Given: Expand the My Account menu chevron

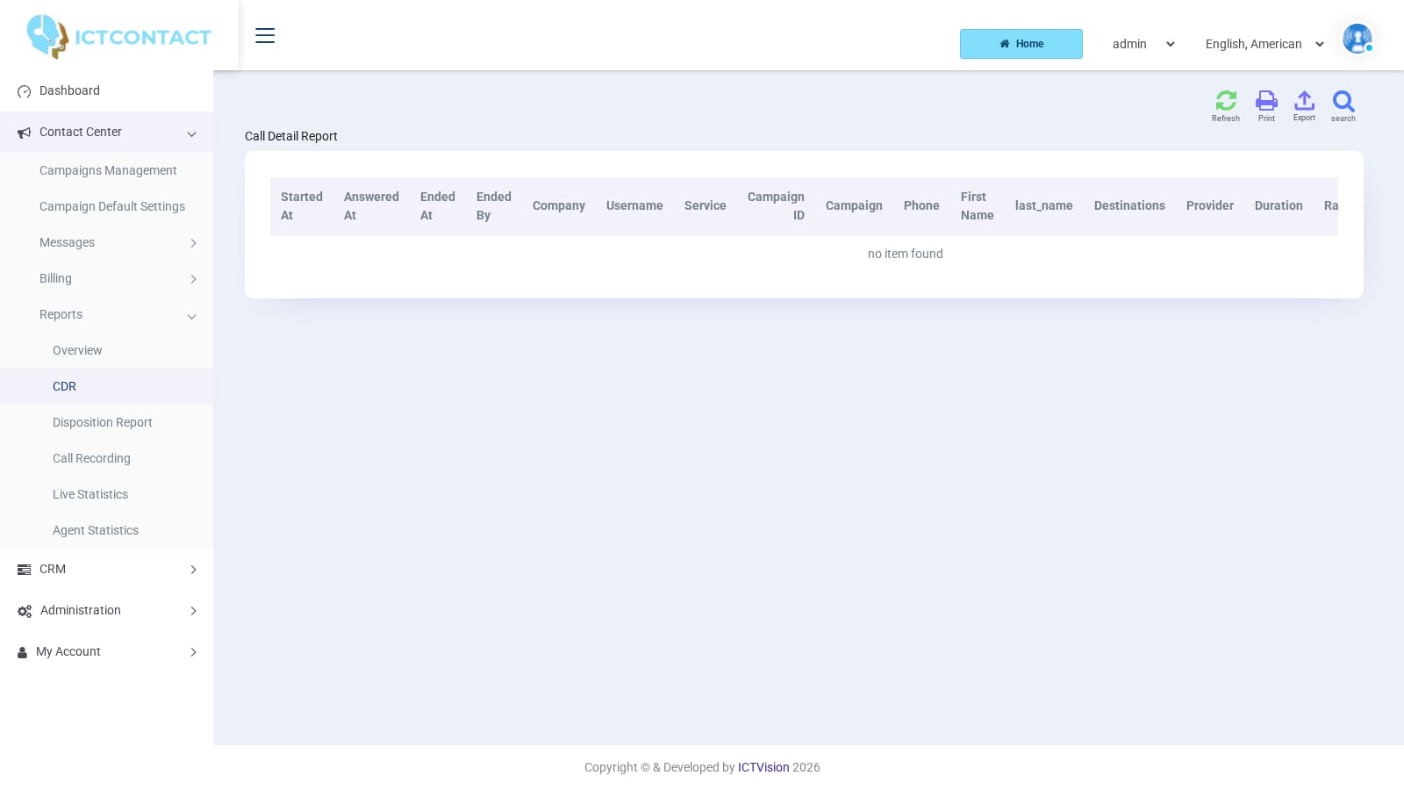Looking at the screenshot, I should [x=193, y=652].
